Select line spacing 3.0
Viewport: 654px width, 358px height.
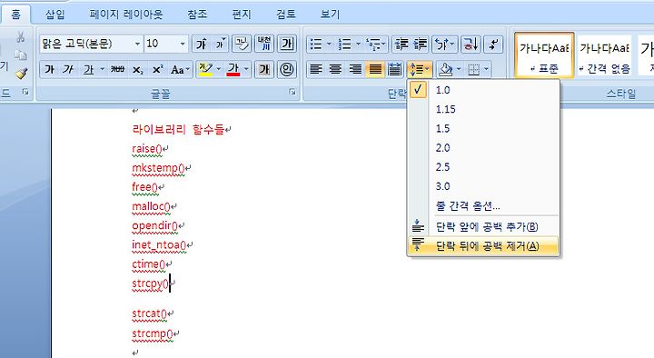tap(483, 186)
